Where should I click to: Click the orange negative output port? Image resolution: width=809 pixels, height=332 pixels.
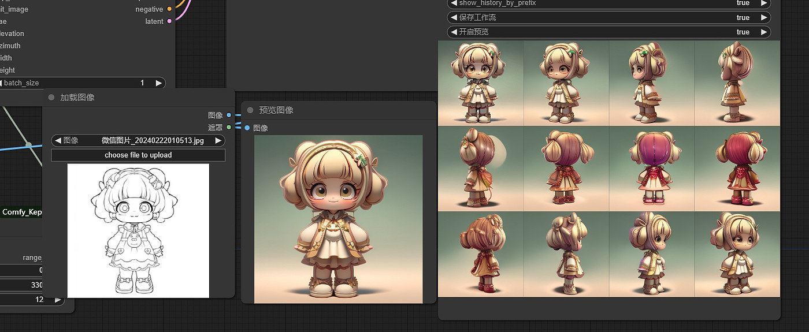pos(169,9)
